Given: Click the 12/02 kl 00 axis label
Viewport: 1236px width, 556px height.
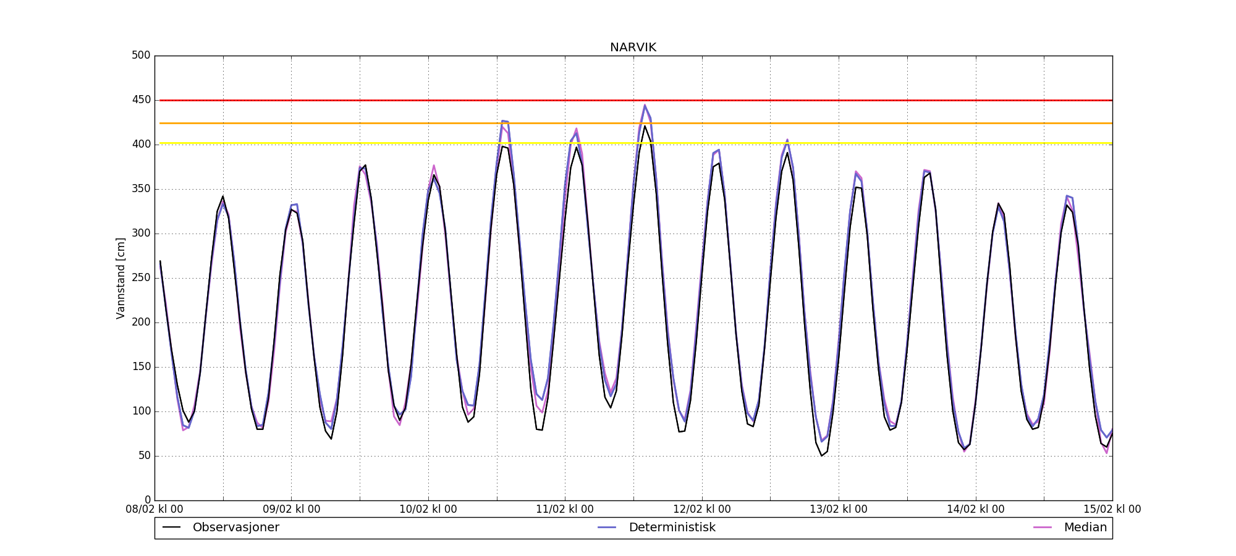Looking at the screenshot, I should (x=702, y=510).
